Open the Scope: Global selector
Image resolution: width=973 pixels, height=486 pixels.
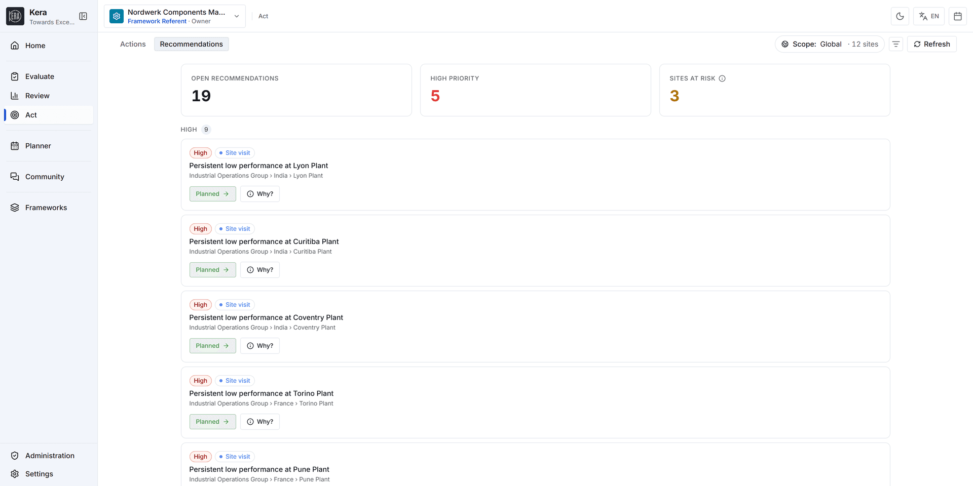(x=830, y=44)
